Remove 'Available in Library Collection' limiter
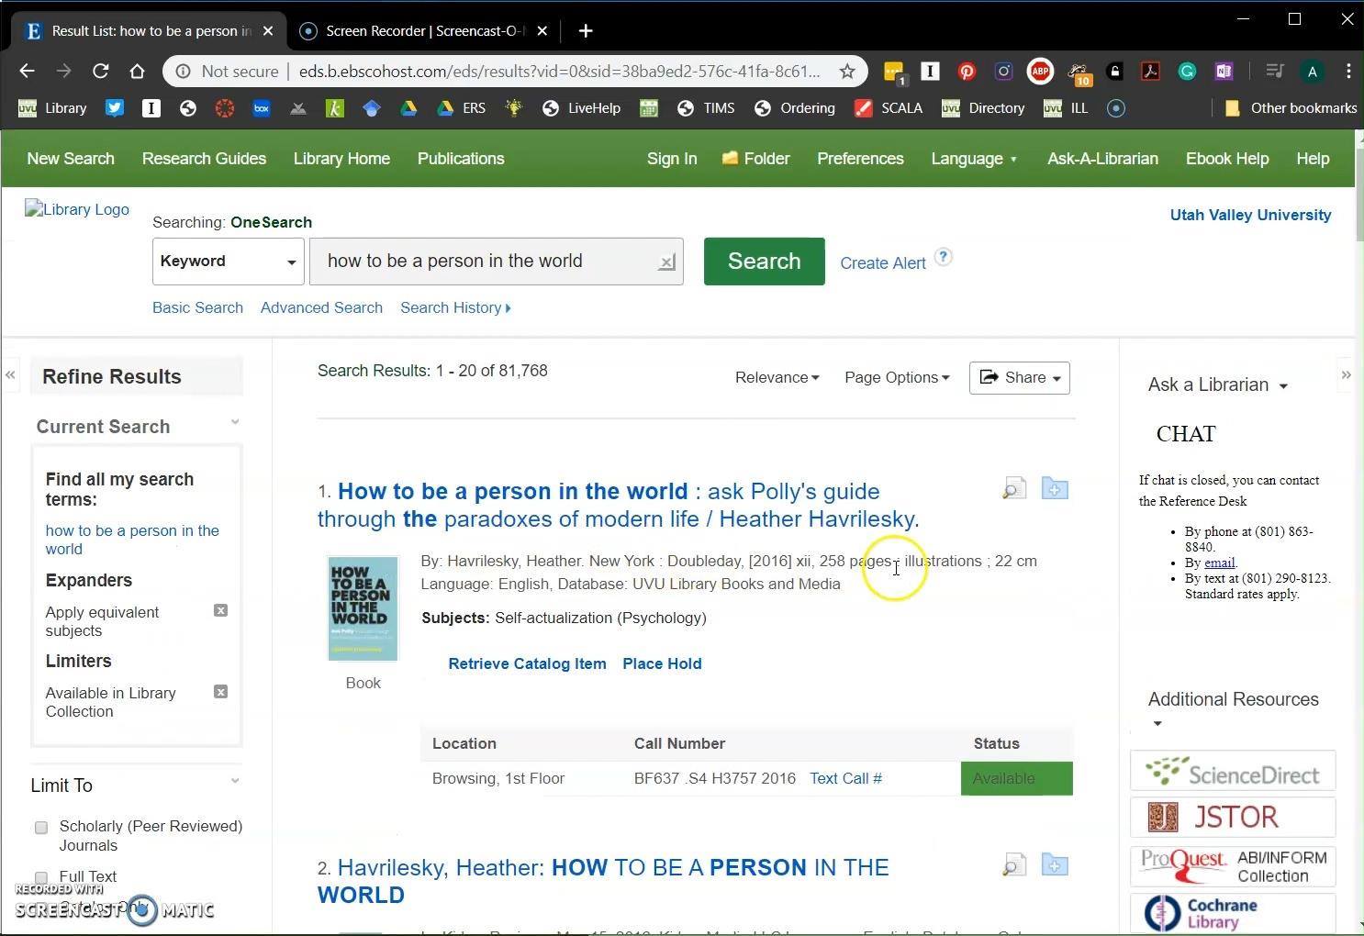The width and height of the screenshot is (1364, 936). click(220, 691)
